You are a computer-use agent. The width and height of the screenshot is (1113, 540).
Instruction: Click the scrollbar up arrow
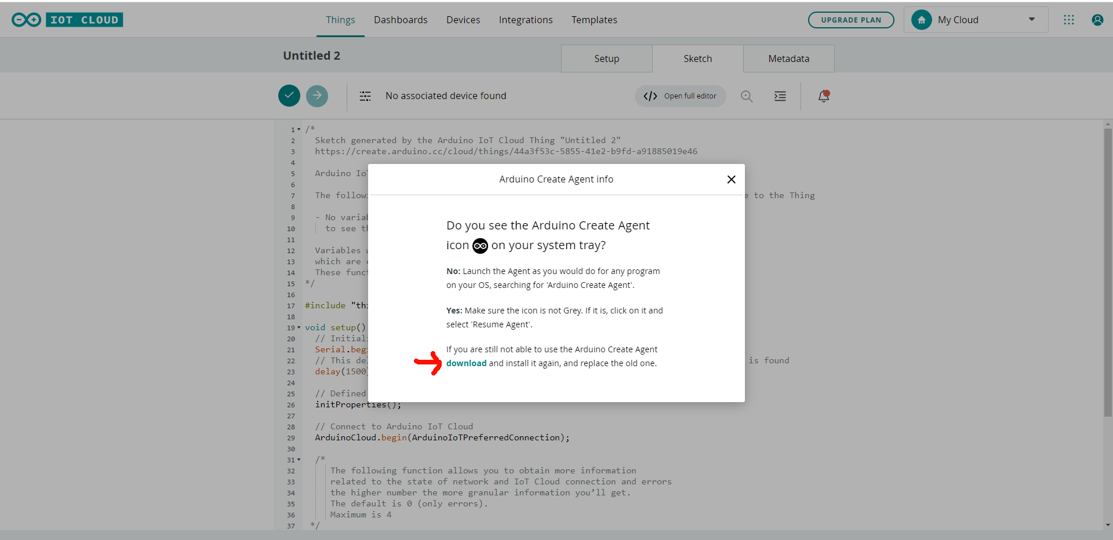pos(1108,124)
